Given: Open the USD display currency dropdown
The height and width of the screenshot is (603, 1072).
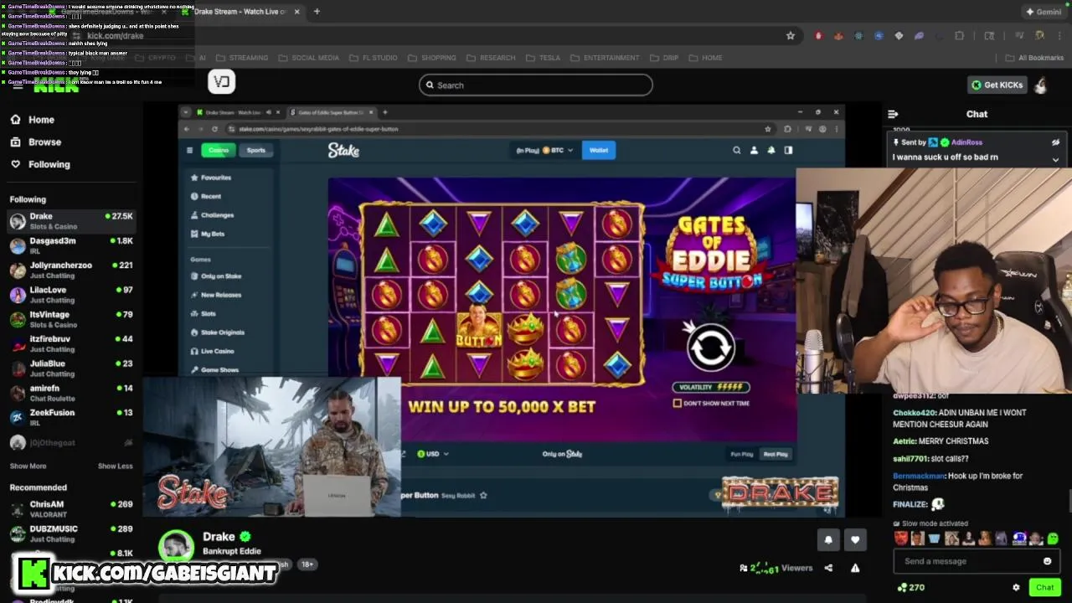Looking at the screenshot, I should (x=433, y=454).
